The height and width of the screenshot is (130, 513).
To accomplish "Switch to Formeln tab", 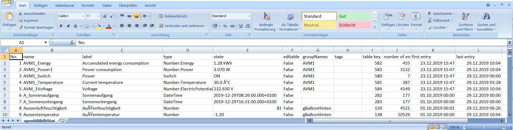I will pyautogui.click(x=88, y=5).
